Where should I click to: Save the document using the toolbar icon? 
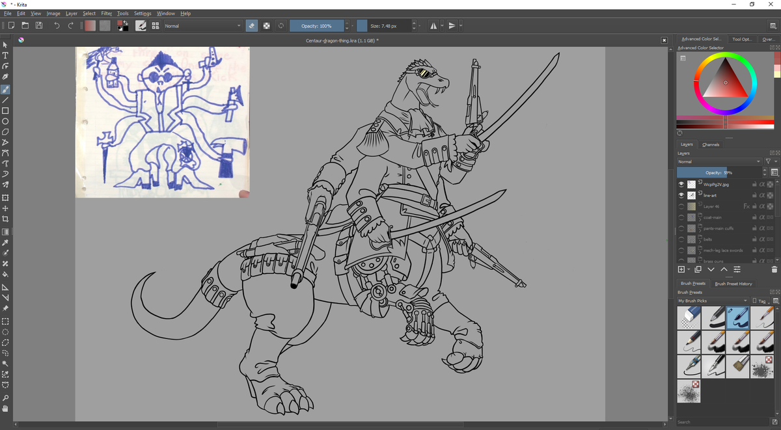pyautogui.click(x=39, y=25)
